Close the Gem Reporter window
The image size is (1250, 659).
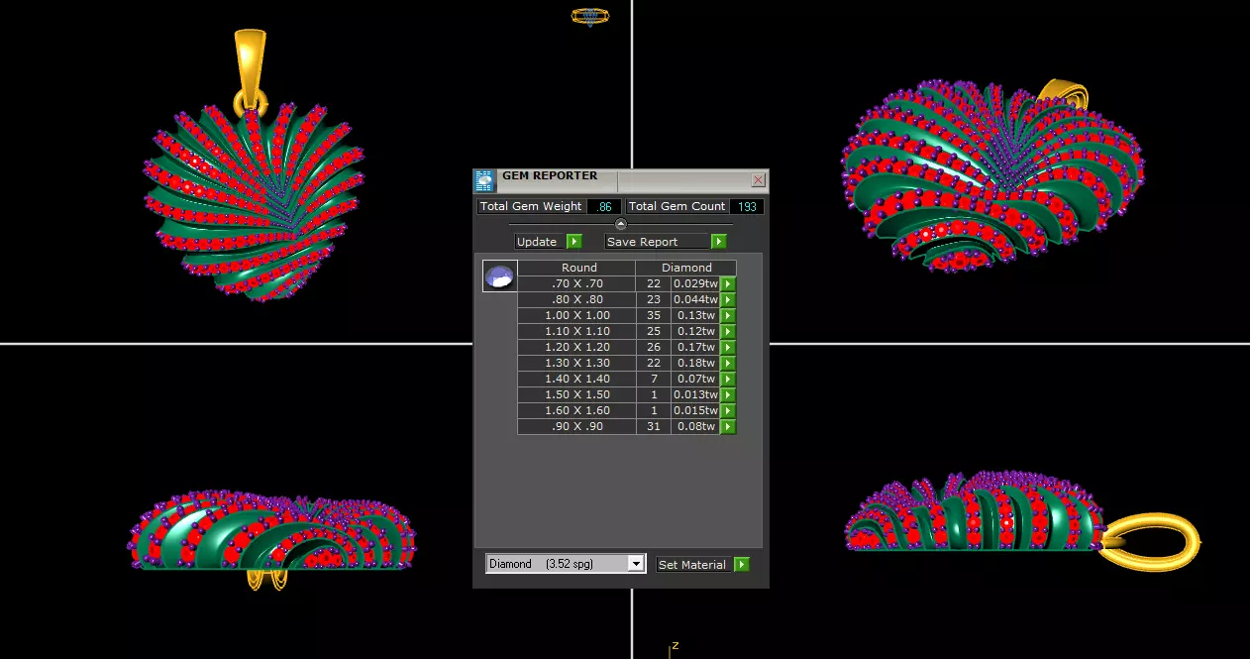click(758, 179)
